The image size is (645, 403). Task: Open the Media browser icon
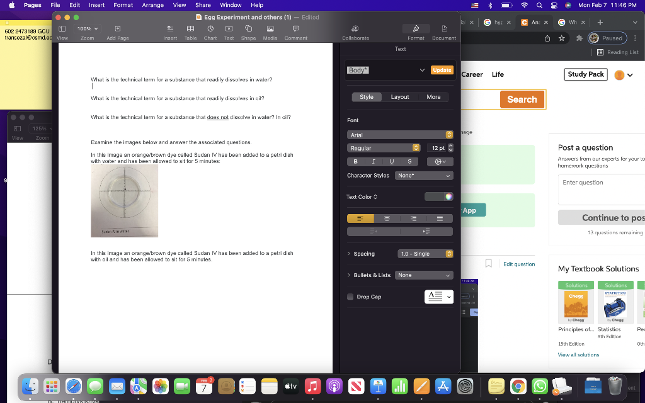coord(270,29)
